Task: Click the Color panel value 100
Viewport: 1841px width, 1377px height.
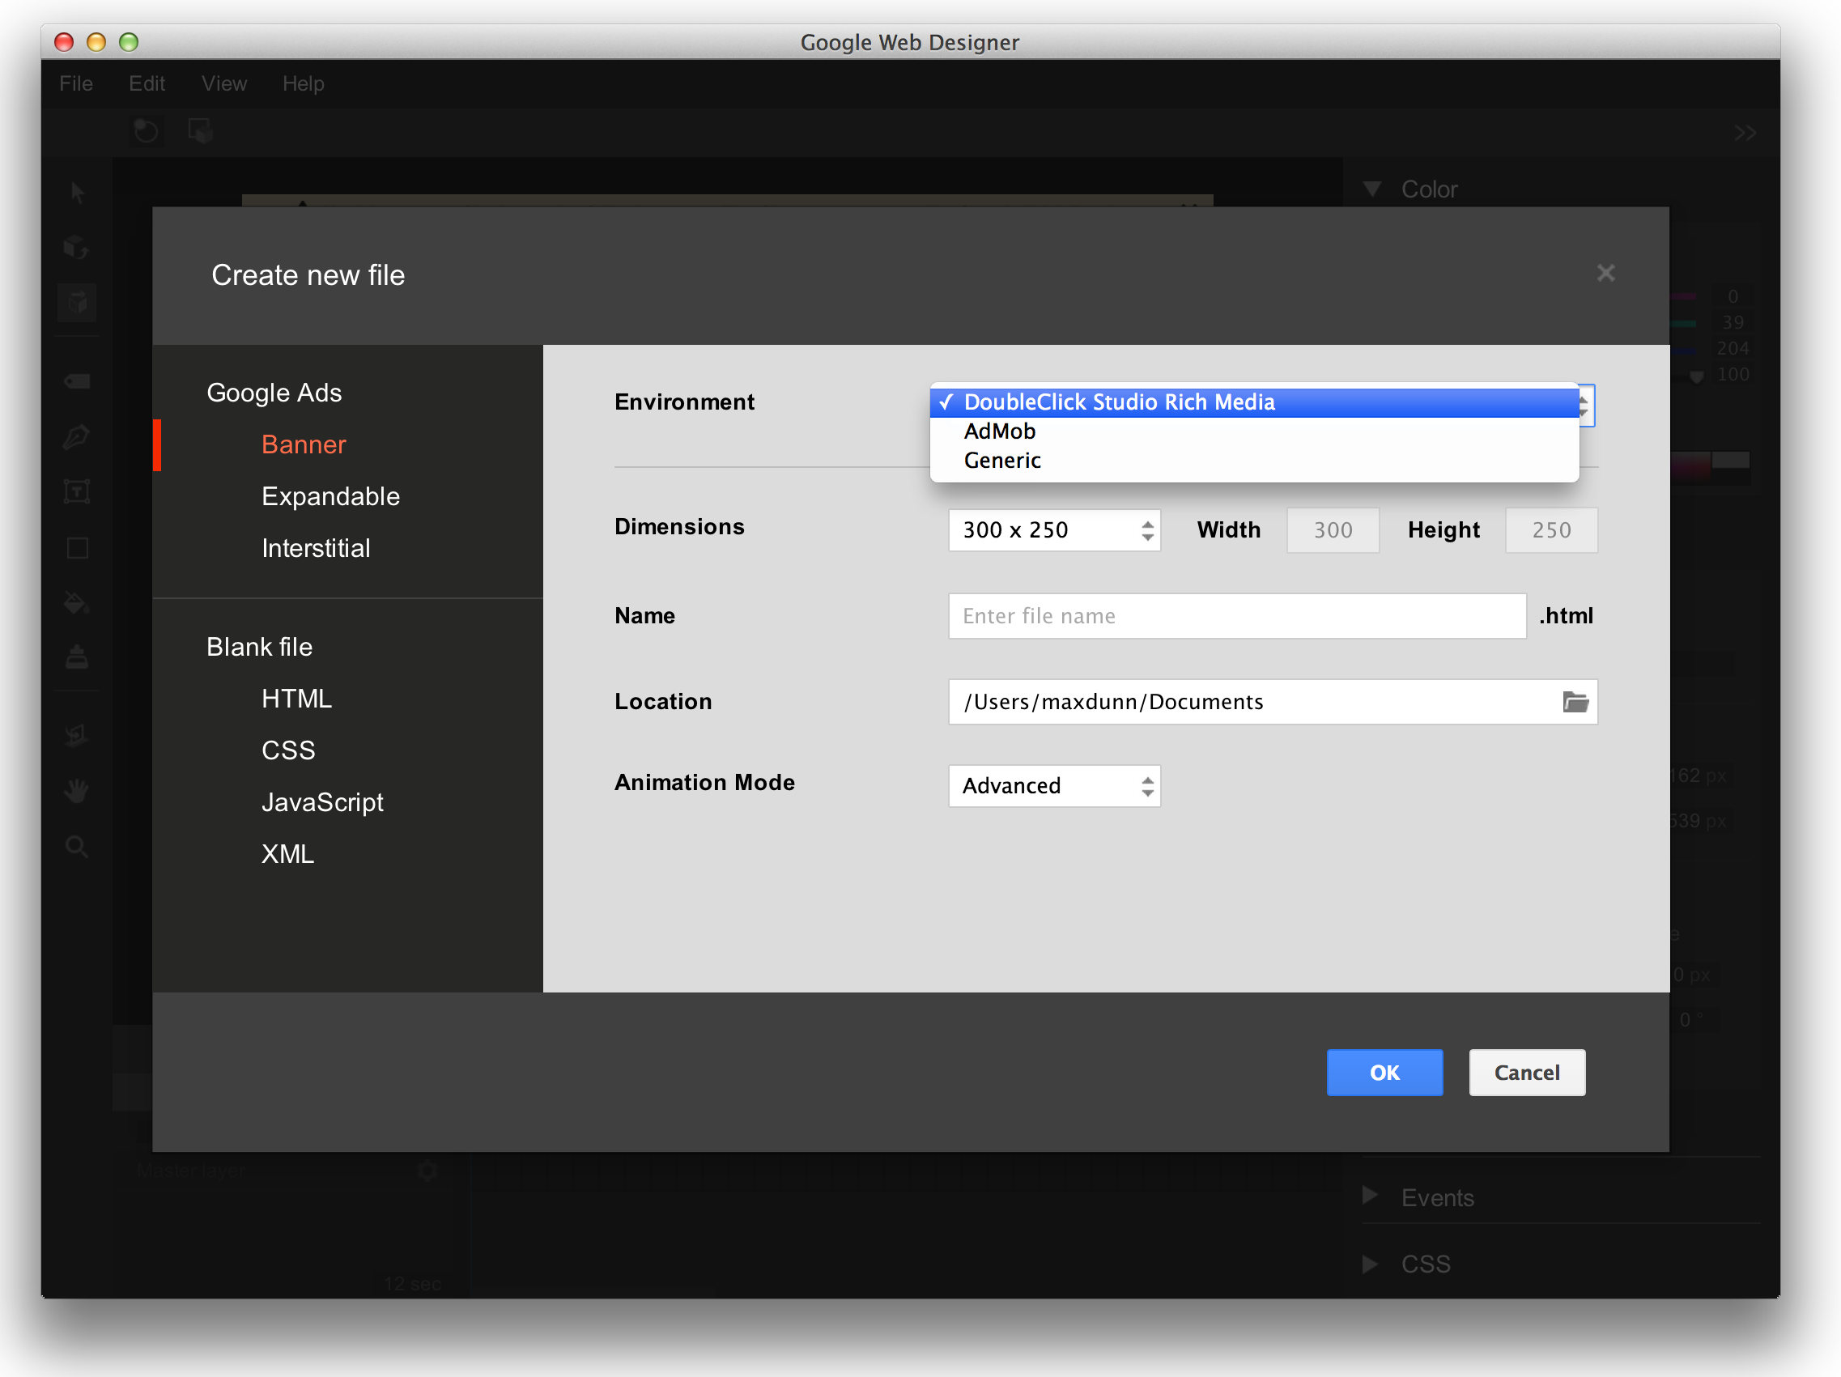Action: tap(1733, 375)
